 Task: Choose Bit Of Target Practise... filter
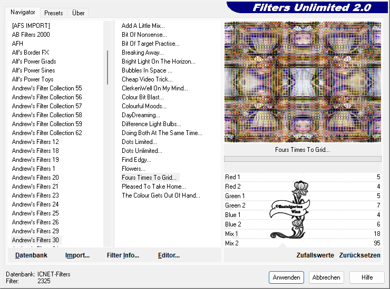[x=151, y=44]
